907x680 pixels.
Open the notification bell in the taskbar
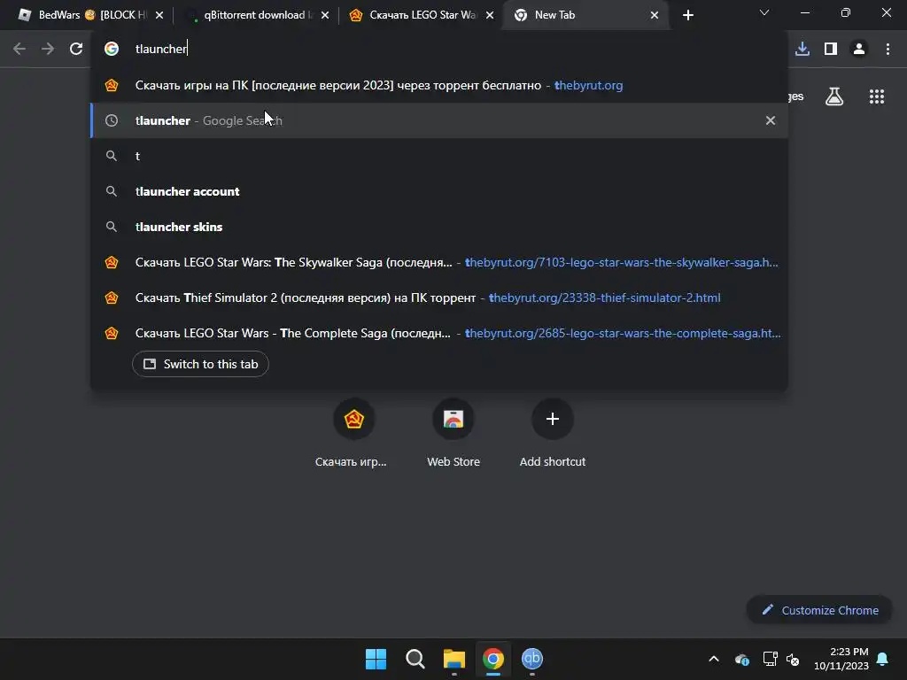pos(882,659)
